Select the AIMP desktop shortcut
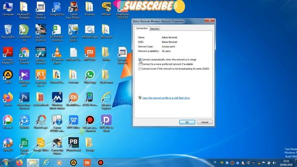This screenshot has width=297, height=167. (8, 77)
